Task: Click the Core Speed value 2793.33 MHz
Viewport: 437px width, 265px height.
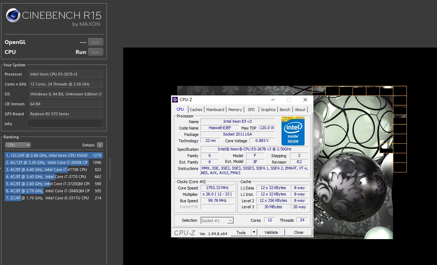Action: [x=218, y=188]
